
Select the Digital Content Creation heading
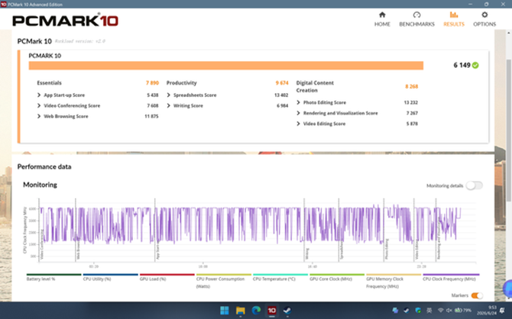[315, 86]
